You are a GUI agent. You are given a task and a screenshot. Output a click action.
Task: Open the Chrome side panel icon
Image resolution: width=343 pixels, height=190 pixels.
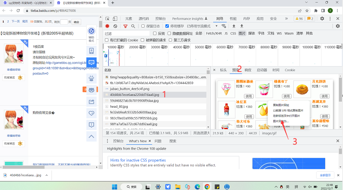(323, 10)
